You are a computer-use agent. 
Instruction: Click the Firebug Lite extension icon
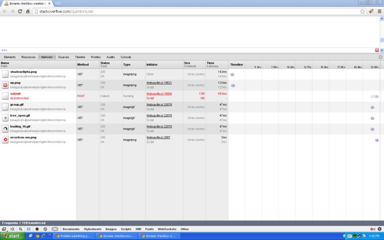(371, 11)
